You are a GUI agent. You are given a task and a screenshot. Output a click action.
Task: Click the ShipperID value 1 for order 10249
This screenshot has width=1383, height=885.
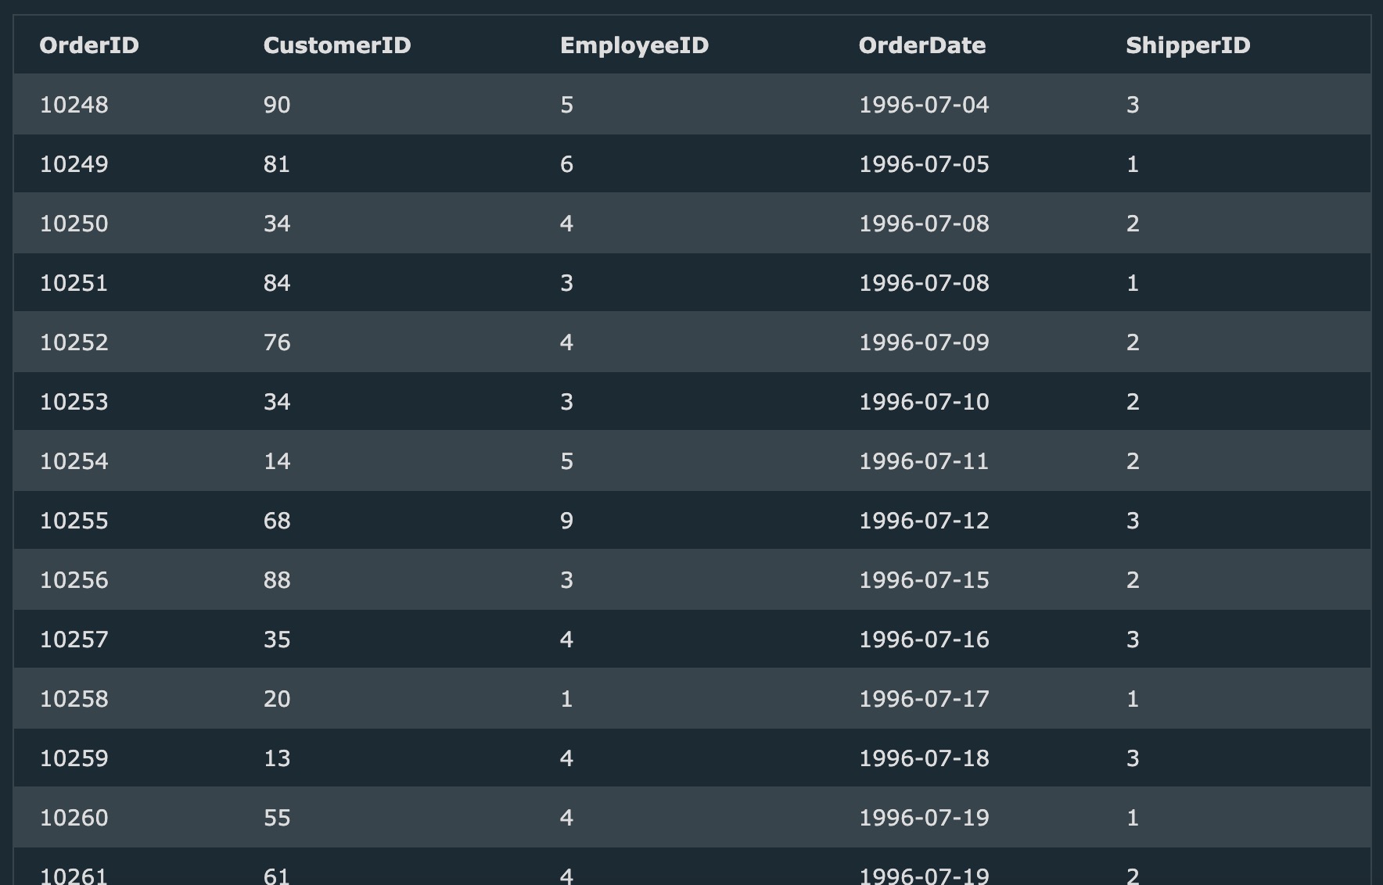[x=1132, y=163]
